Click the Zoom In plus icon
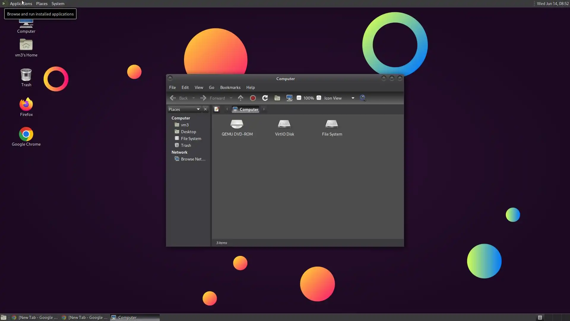Viewport: 570px width, 321px height. [x=319, y=98]
